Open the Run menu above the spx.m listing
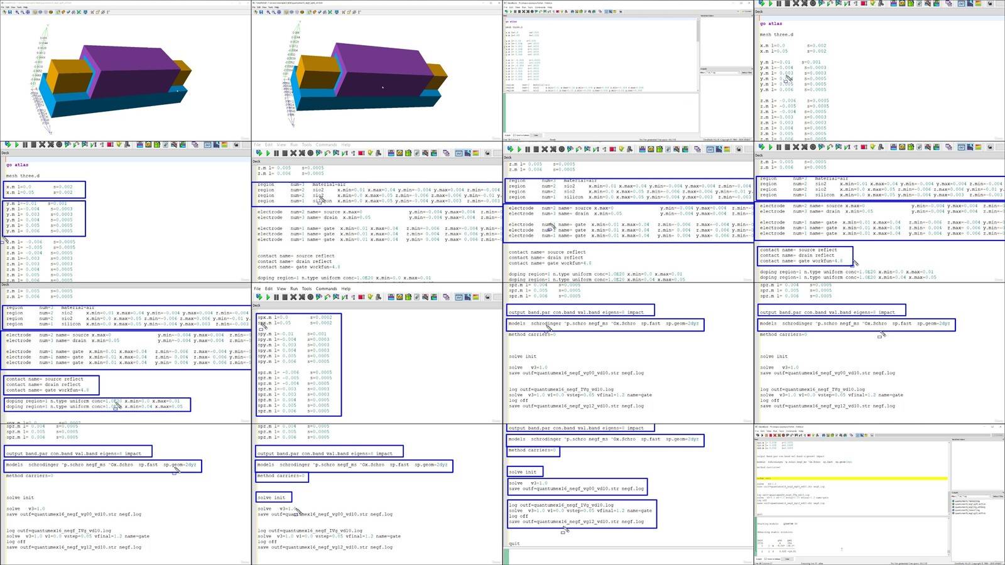This screenshot has height=565, width=1005. (294, 289)
